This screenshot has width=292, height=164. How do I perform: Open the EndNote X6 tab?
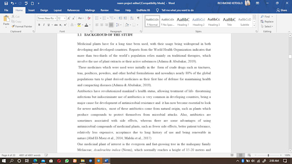pos(143,10)
